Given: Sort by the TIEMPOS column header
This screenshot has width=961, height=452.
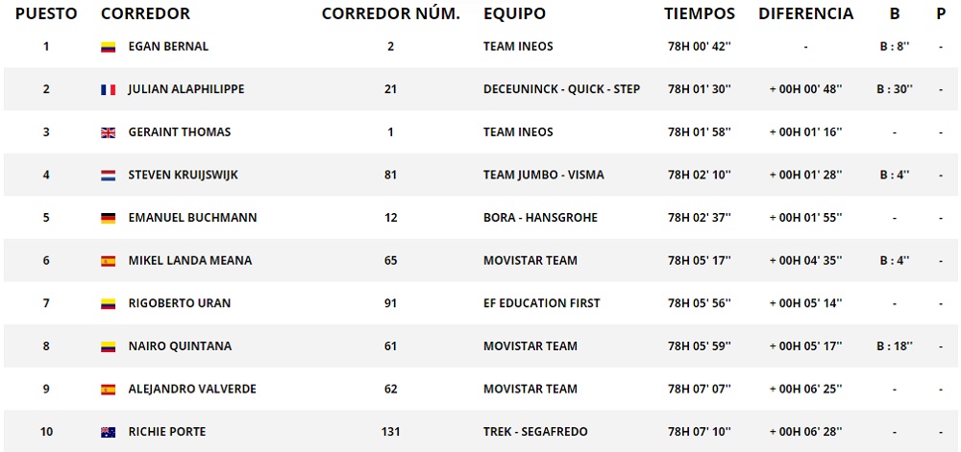Looking at the screenshot, I should coord(699,14).
